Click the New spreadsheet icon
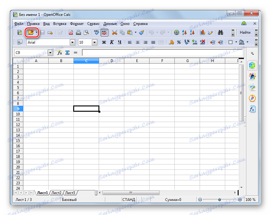This screenshot has width=271, height=215. (x=20, y=32)
